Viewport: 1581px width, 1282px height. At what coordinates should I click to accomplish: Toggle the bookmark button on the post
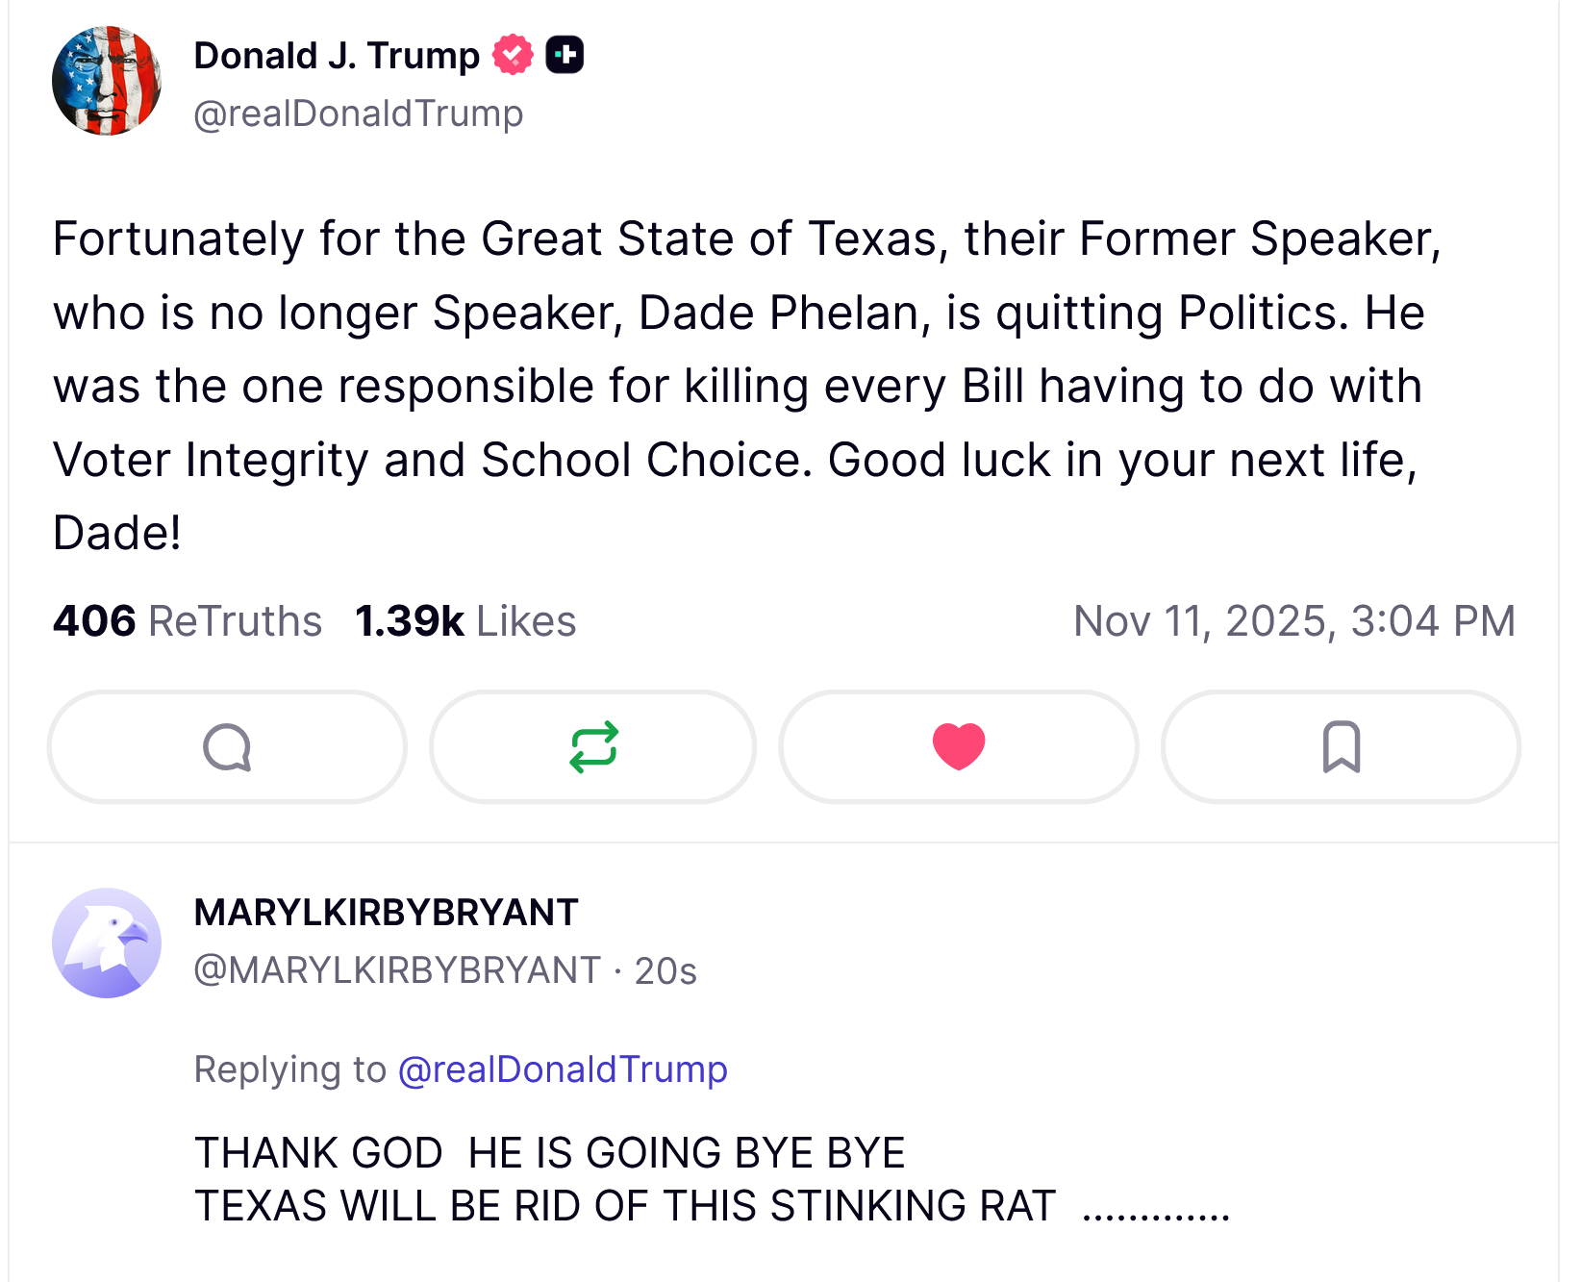click(x=1342, y=747)
